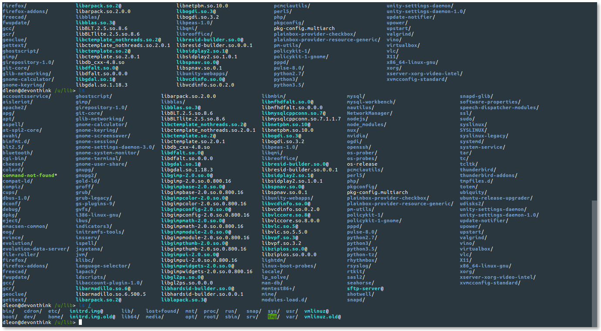Select the lost+found/ directory in root listing
Viewport: 601px width, 331px height.
[163, 311]
